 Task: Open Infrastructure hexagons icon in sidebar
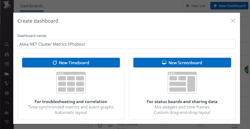coord(7,83)
